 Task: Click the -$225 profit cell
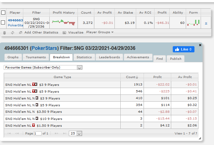157,91
